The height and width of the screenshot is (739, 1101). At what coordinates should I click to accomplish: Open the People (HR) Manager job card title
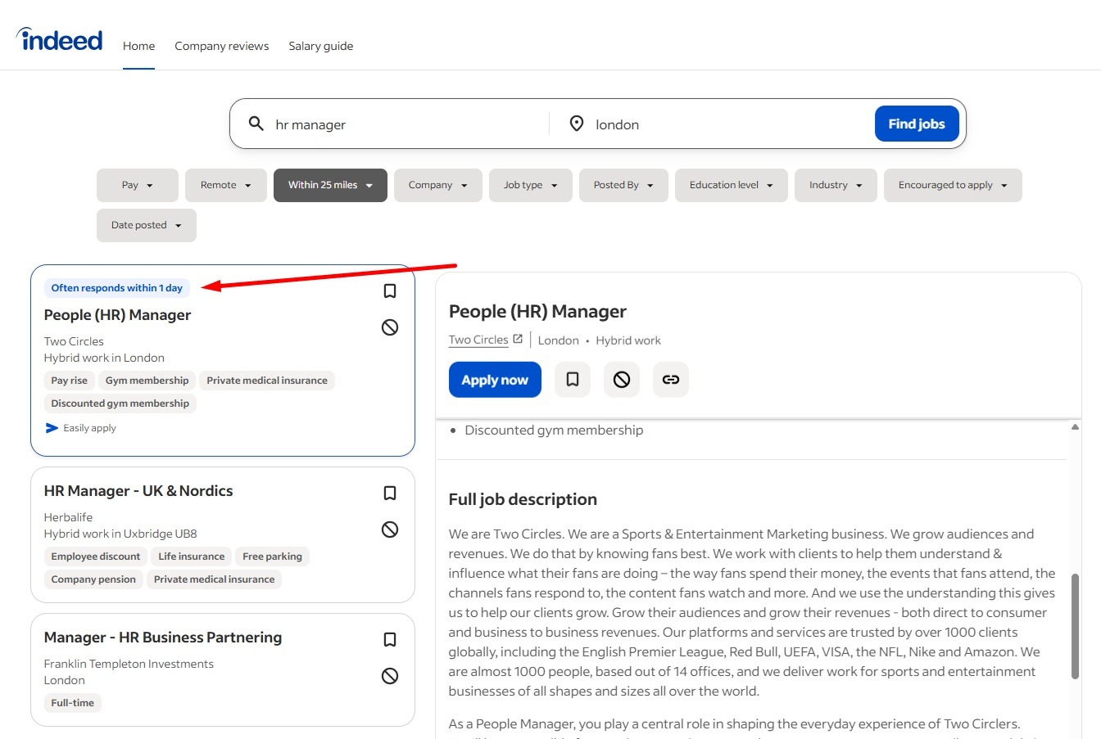tap(117, 315)
